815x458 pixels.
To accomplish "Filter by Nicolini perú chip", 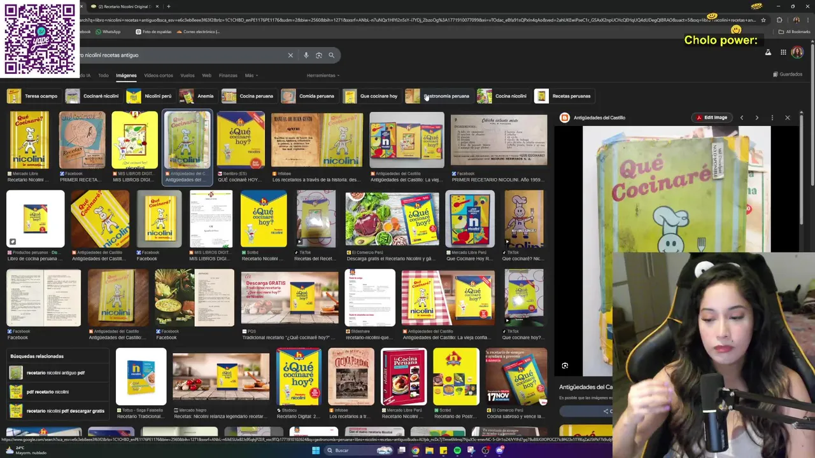I will 150,96.
